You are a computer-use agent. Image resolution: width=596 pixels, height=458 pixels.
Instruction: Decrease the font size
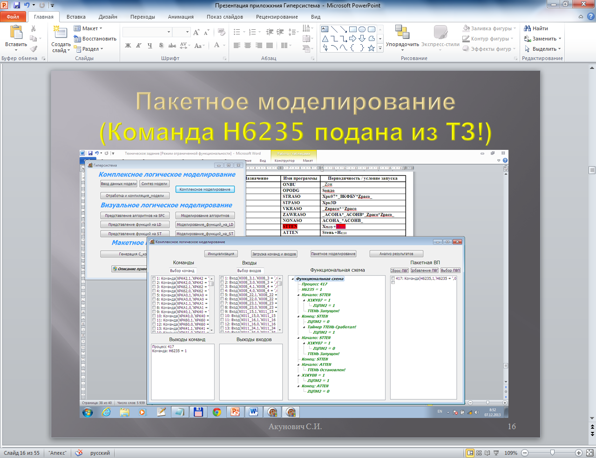[206, 32]
